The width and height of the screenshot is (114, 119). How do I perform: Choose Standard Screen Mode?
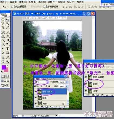(x=2, y=81)
